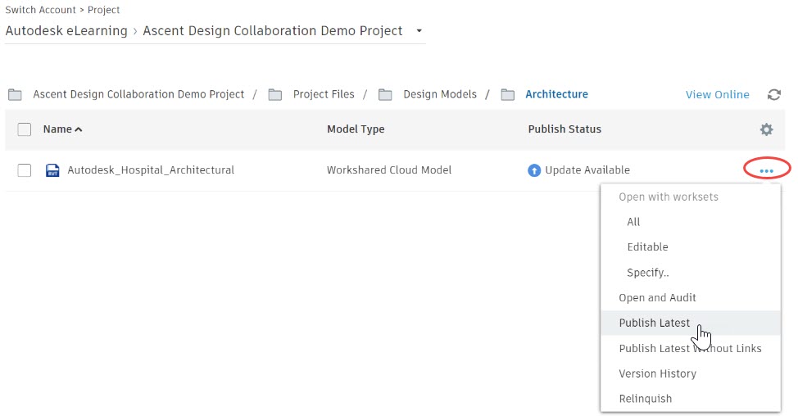
Task: Click the three-dot more options icon for Autodesk_Hospital_Architectural
Action: pos(766,171)
